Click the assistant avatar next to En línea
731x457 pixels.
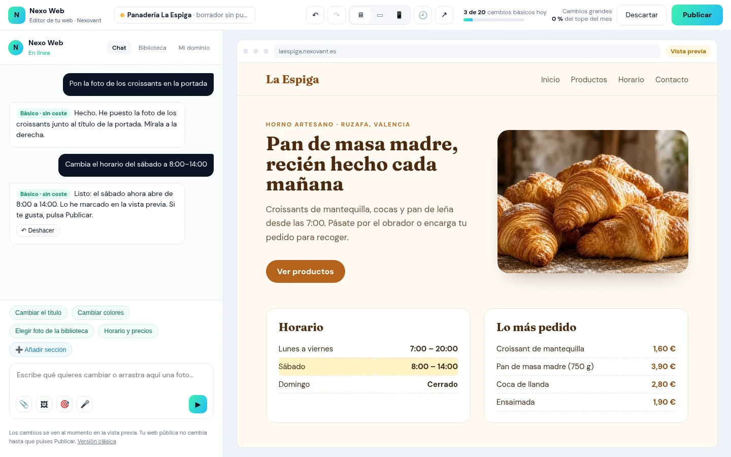pyautogui.click(x=16, y=48)
